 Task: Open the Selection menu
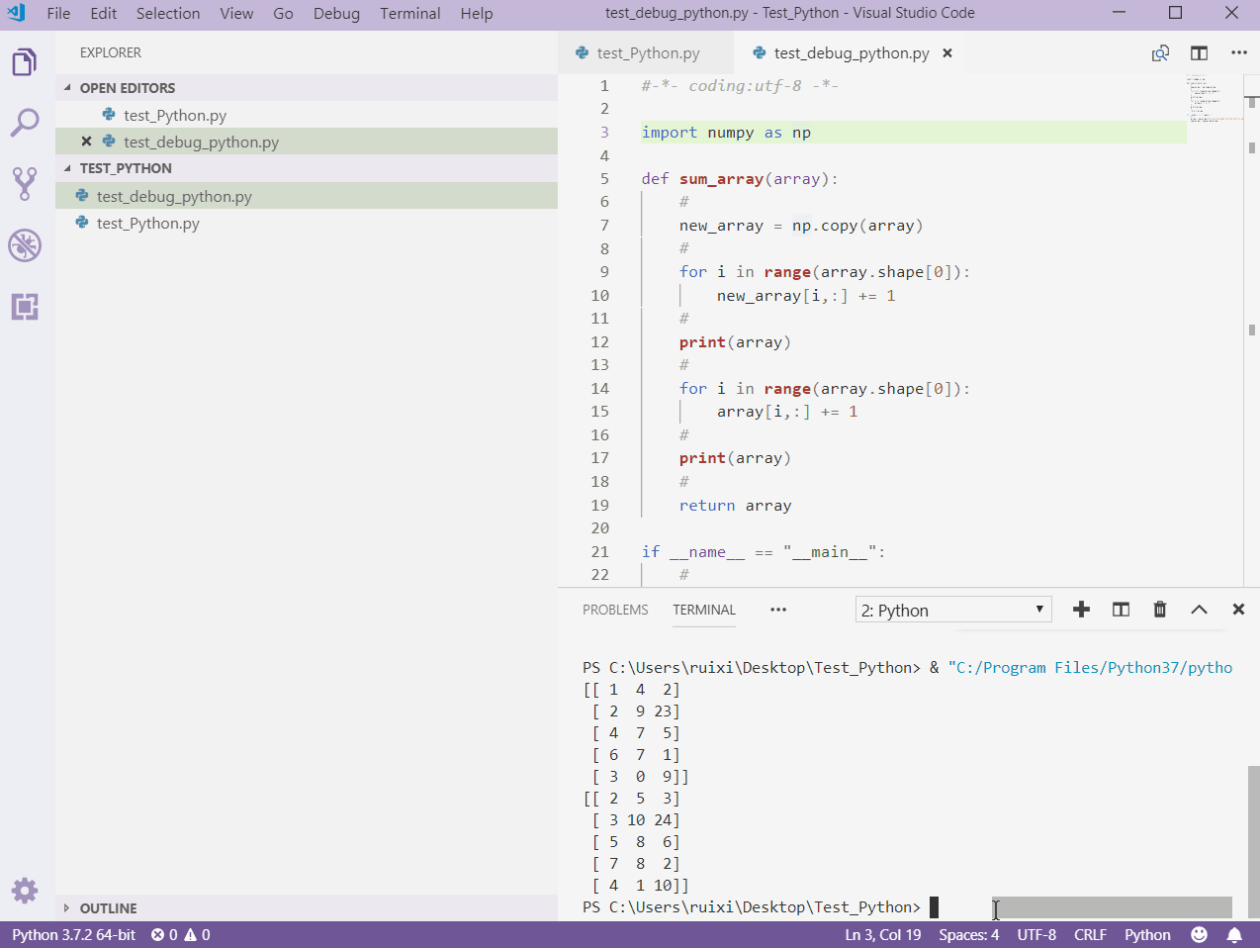pyautogui.click(x=168, y=13)
